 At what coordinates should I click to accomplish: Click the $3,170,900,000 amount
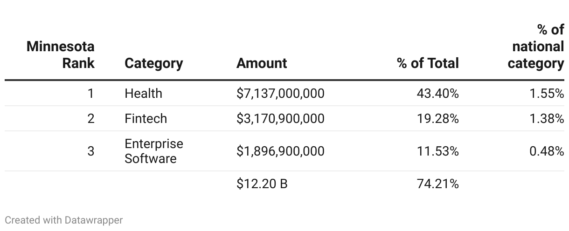point(280,119)
